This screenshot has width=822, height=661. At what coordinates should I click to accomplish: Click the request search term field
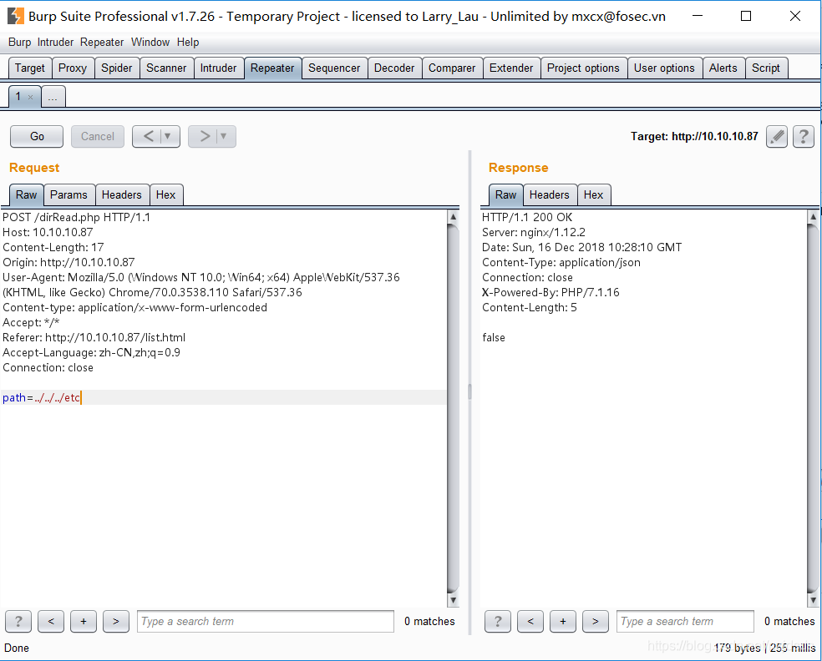click(266, 621)
